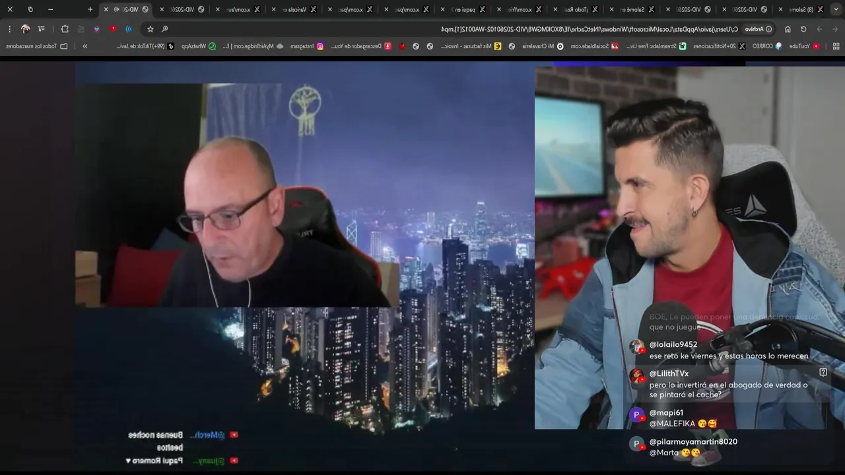845x475 pixels.
Task: Open the 20+ Notificaciones X bookmark
Action: [719, 46]
